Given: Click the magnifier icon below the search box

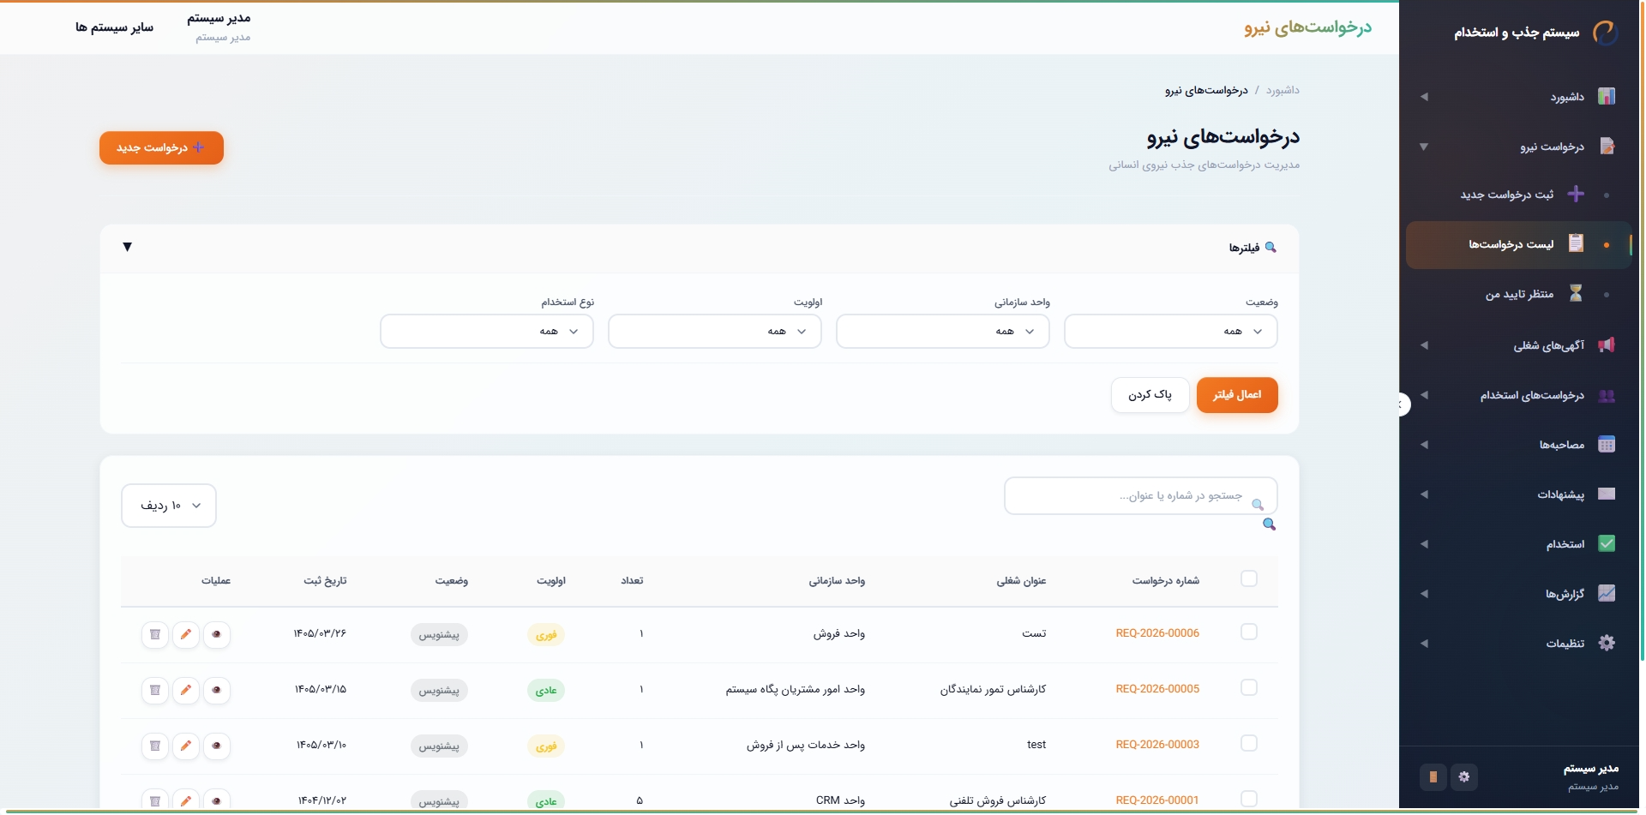Looking at the screenshot, I should point(1270,524).
